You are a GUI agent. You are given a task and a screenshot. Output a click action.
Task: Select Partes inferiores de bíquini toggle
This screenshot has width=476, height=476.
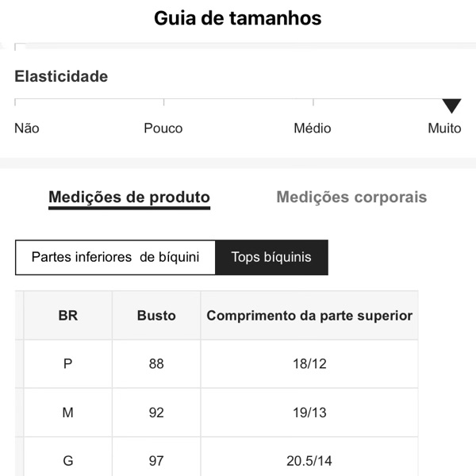coord(115,257)
